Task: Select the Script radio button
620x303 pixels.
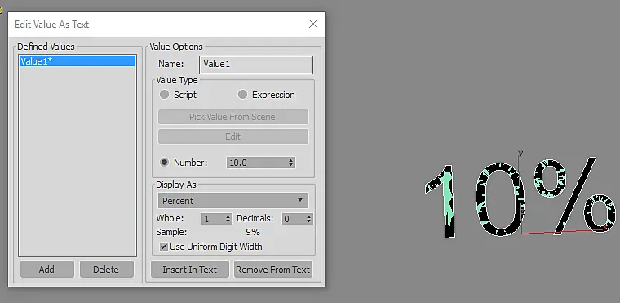Action: tap(164, 95)
